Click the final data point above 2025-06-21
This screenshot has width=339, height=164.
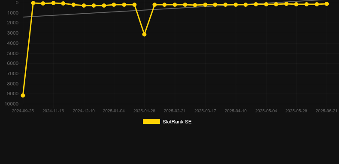point(327,4)
